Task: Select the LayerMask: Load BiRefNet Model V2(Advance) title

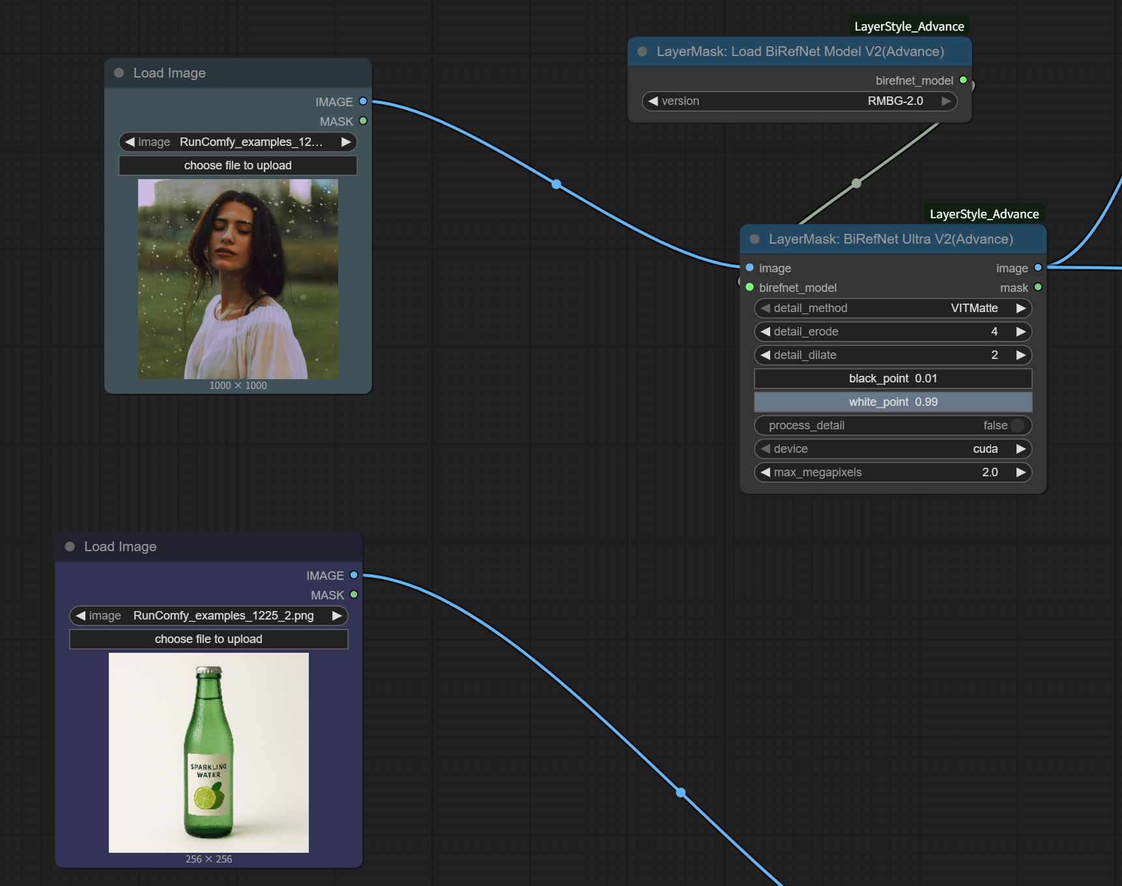Action: tap(800, 51)
